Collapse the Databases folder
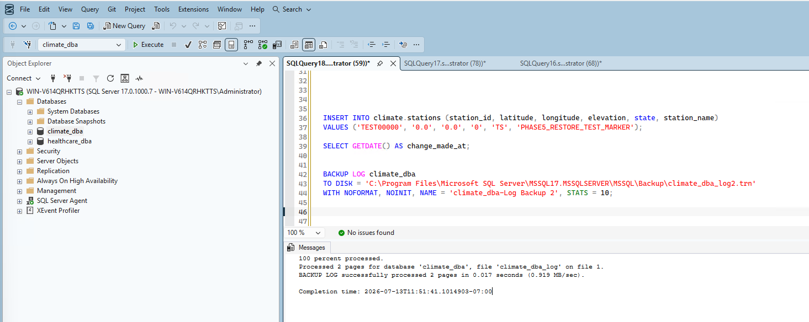The width and height of the screenshot is (809, 322). [x=20, y=101]
